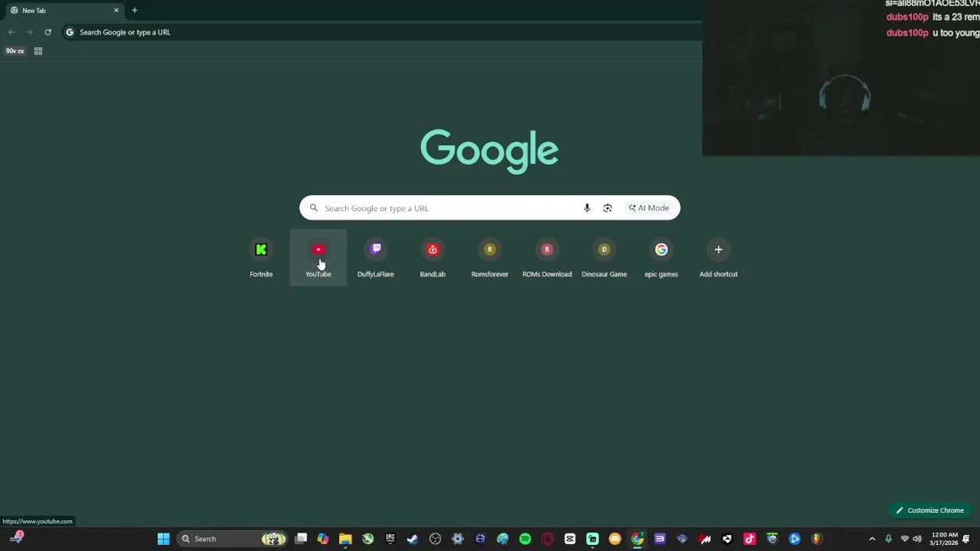Viewport: 980px width, 551px height.
Task: Open the Romsforever shortcut
Action: (490, 258)
